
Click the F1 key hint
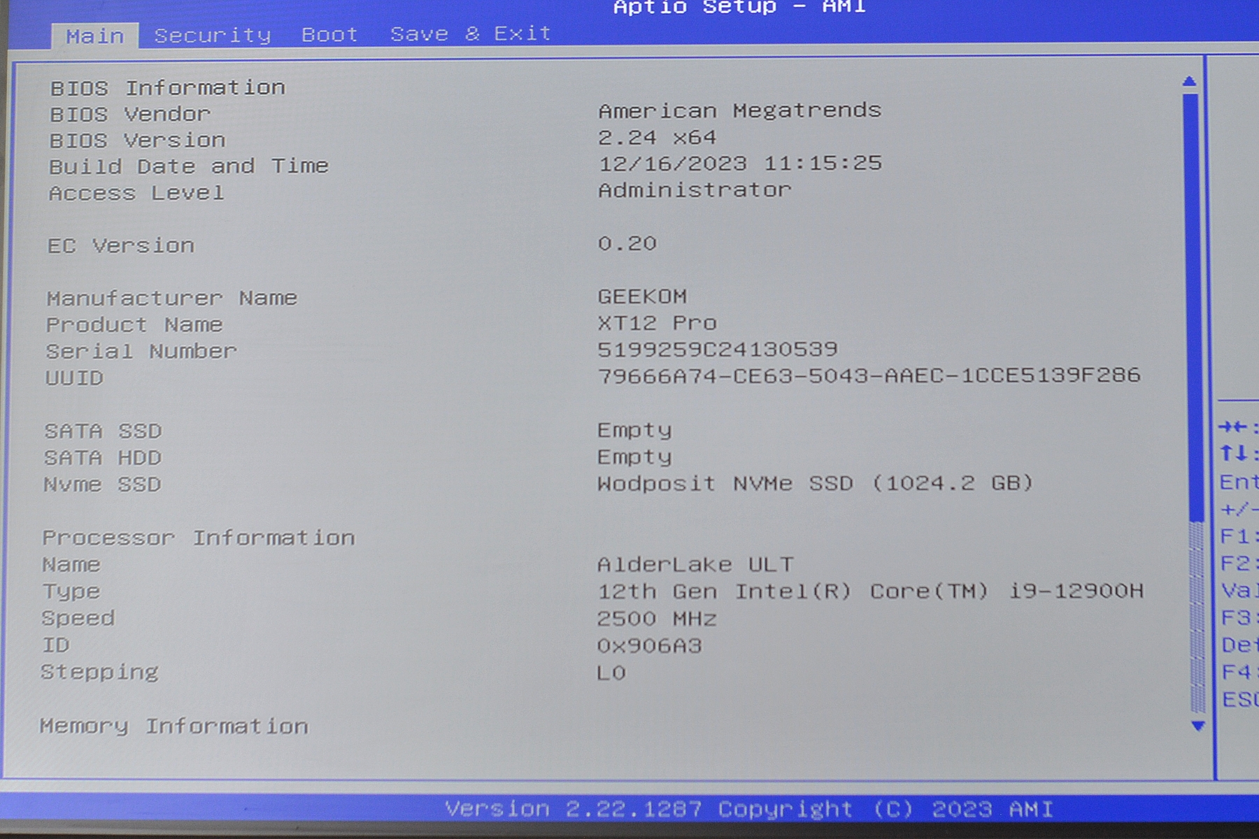click(x=1239, y=536)
